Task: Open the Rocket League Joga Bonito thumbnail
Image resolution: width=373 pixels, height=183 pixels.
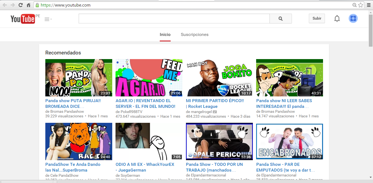Action: pos(219,78)
